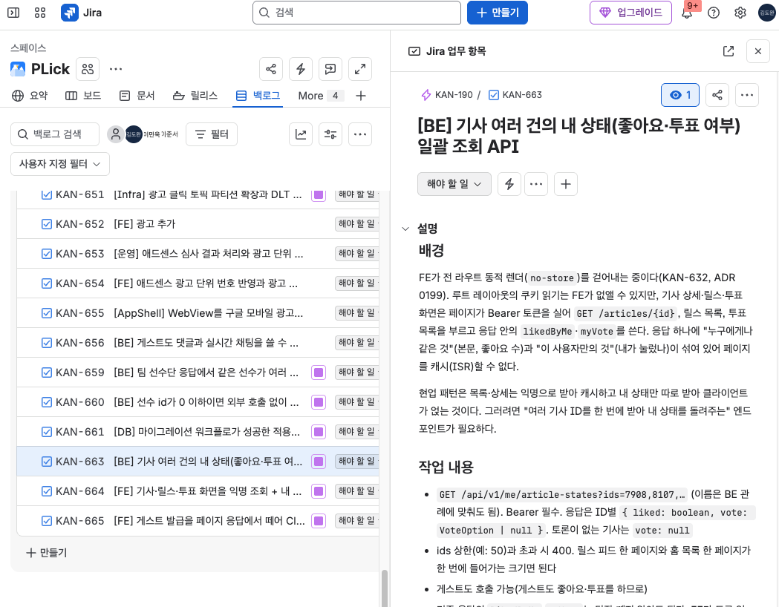Expand the 사용자 지정 필터 dropdown
Screen dimensions: 779x607
[60, 164]
